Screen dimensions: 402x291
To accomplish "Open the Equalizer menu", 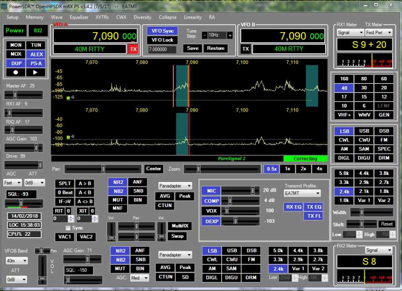I will 79,17.
